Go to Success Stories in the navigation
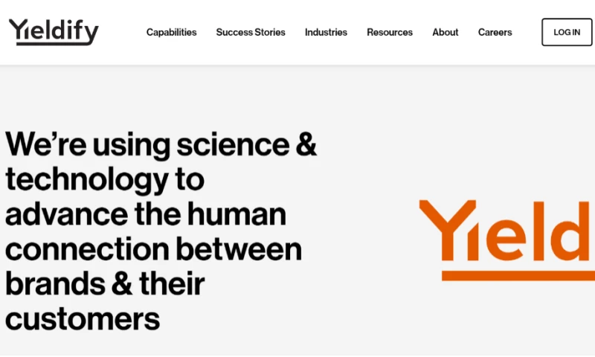Image resolution: width=595 pixels, height=357 pixels. (x=251, y=33)
